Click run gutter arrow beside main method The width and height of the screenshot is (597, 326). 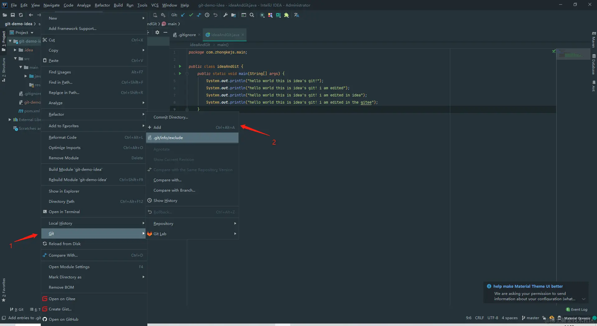[180, 73]
